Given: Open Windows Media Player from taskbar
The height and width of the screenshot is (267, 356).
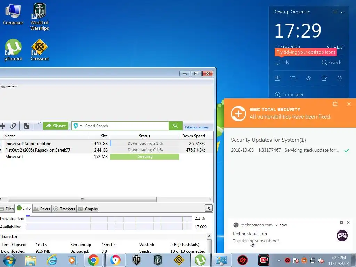Looking at the screenshot, I should 72,260.
